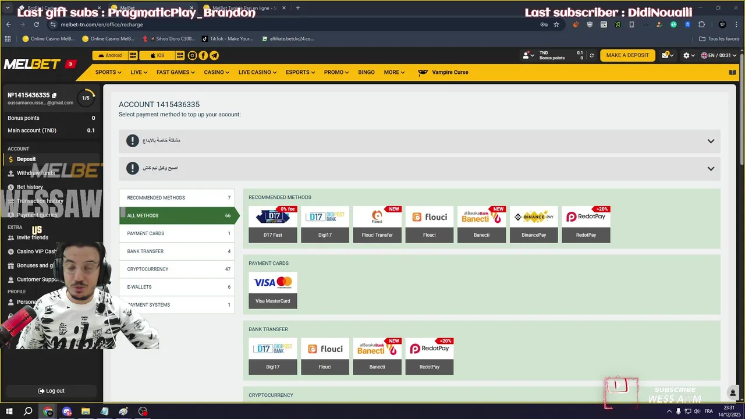745x419 pixels.
Task: Open the MORE dropdown menu
Action: click(394, 72)
